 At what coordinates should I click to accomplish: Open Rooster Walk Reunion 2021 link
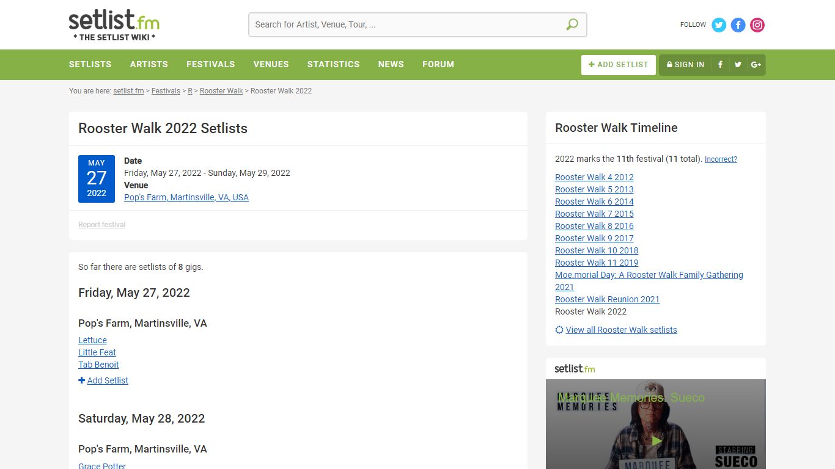point(607,299)
